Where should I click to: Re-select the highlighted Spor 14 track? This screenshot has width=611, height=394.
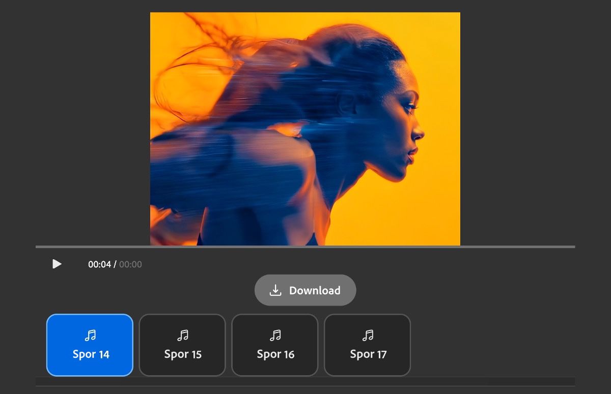(90, 345)
